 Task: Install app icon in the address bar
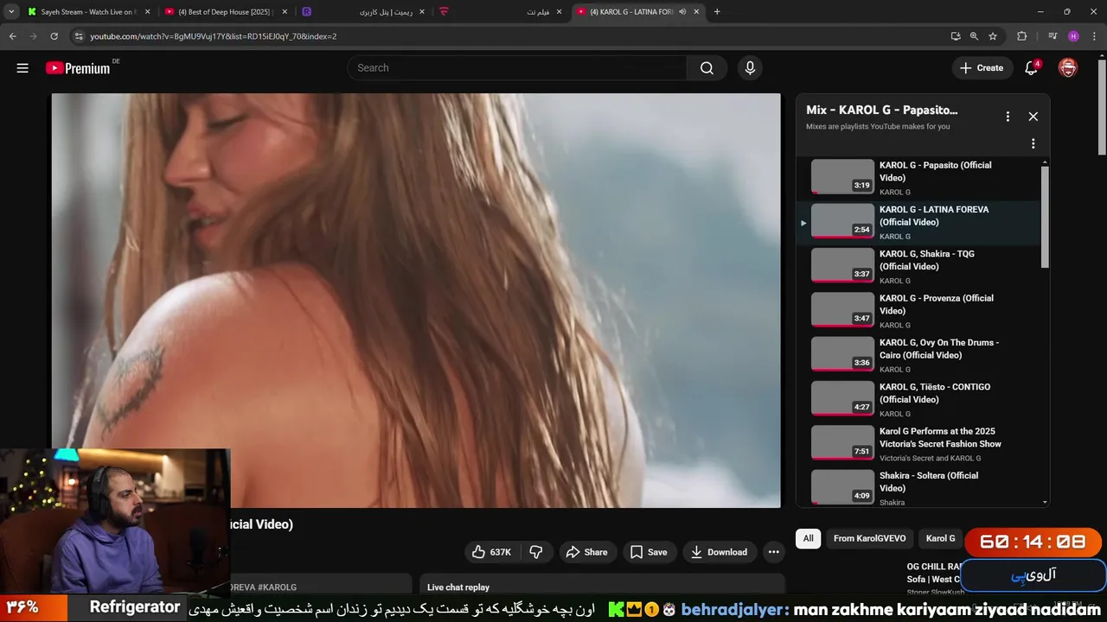click(x=955, y=36)
